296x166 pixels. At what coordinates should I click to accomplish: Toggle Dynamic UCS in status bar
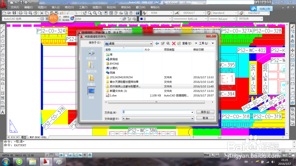coord(75,155)
